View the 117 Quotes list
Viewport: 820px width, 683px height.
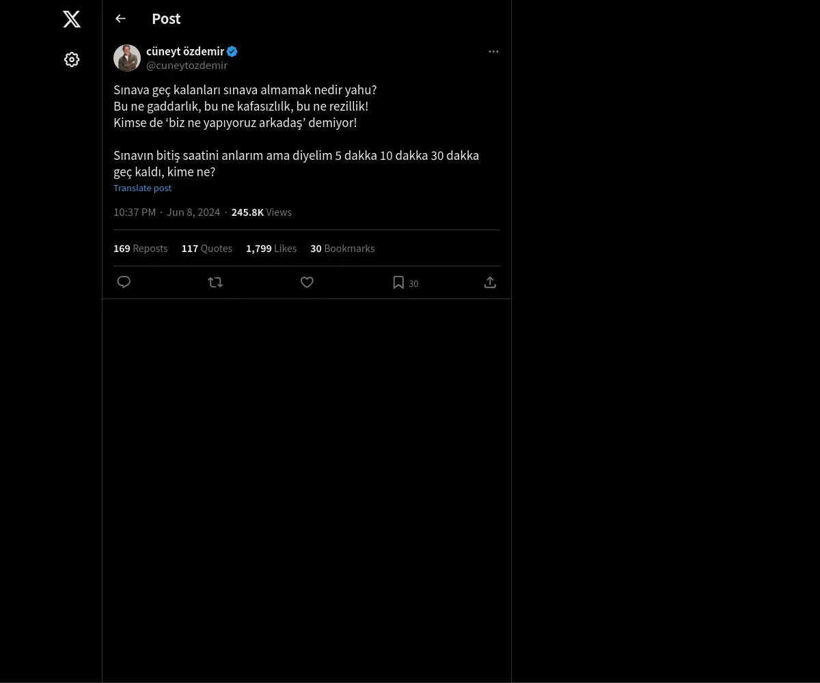point(206,249)
